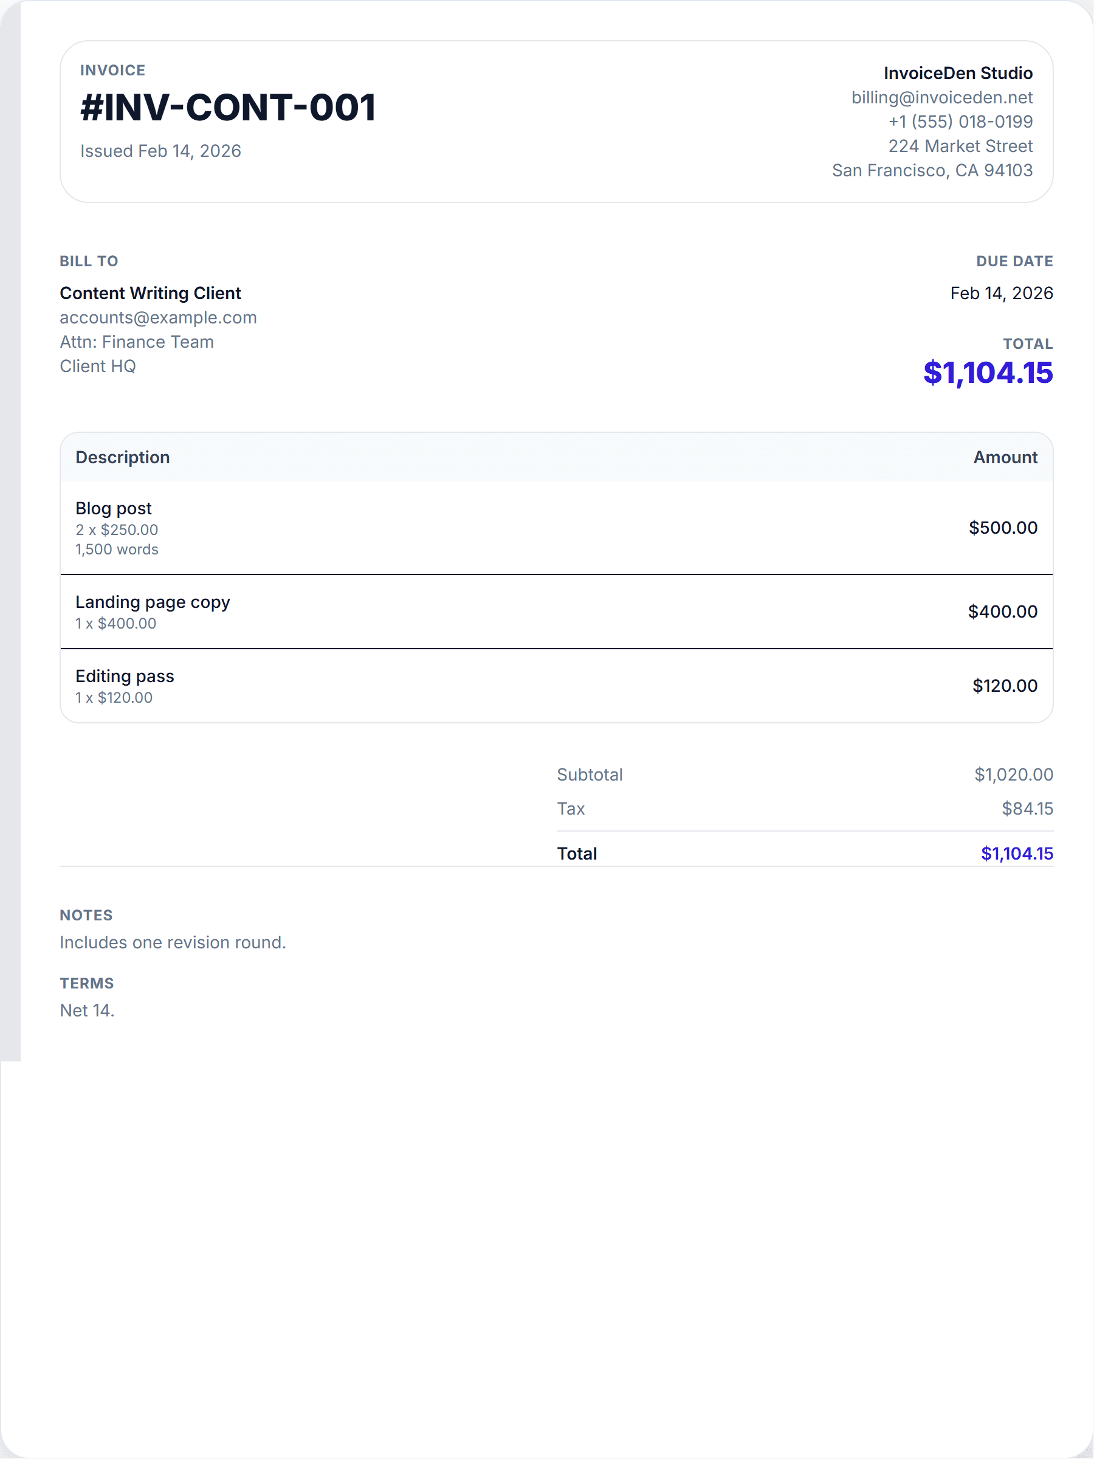Select the Amount column header
This screenshot has height=1459, width=1094.
coord(1005,457)
